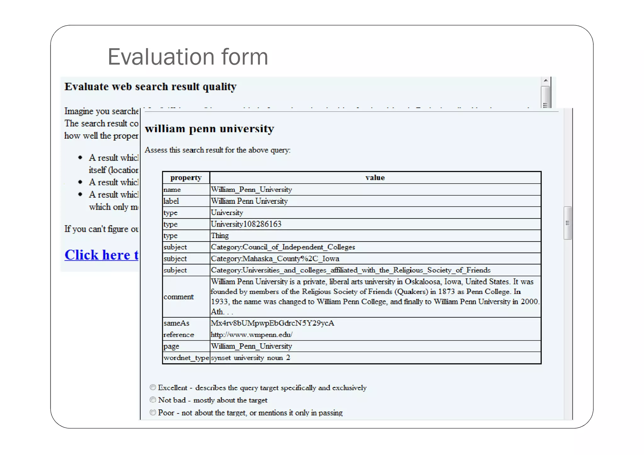Click the comment description paragraph

tap(375, 297)
